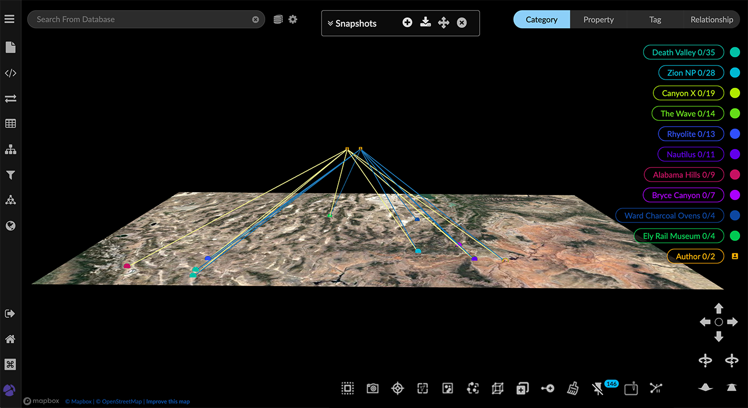Select the marquee selection tool

point(347,388)
